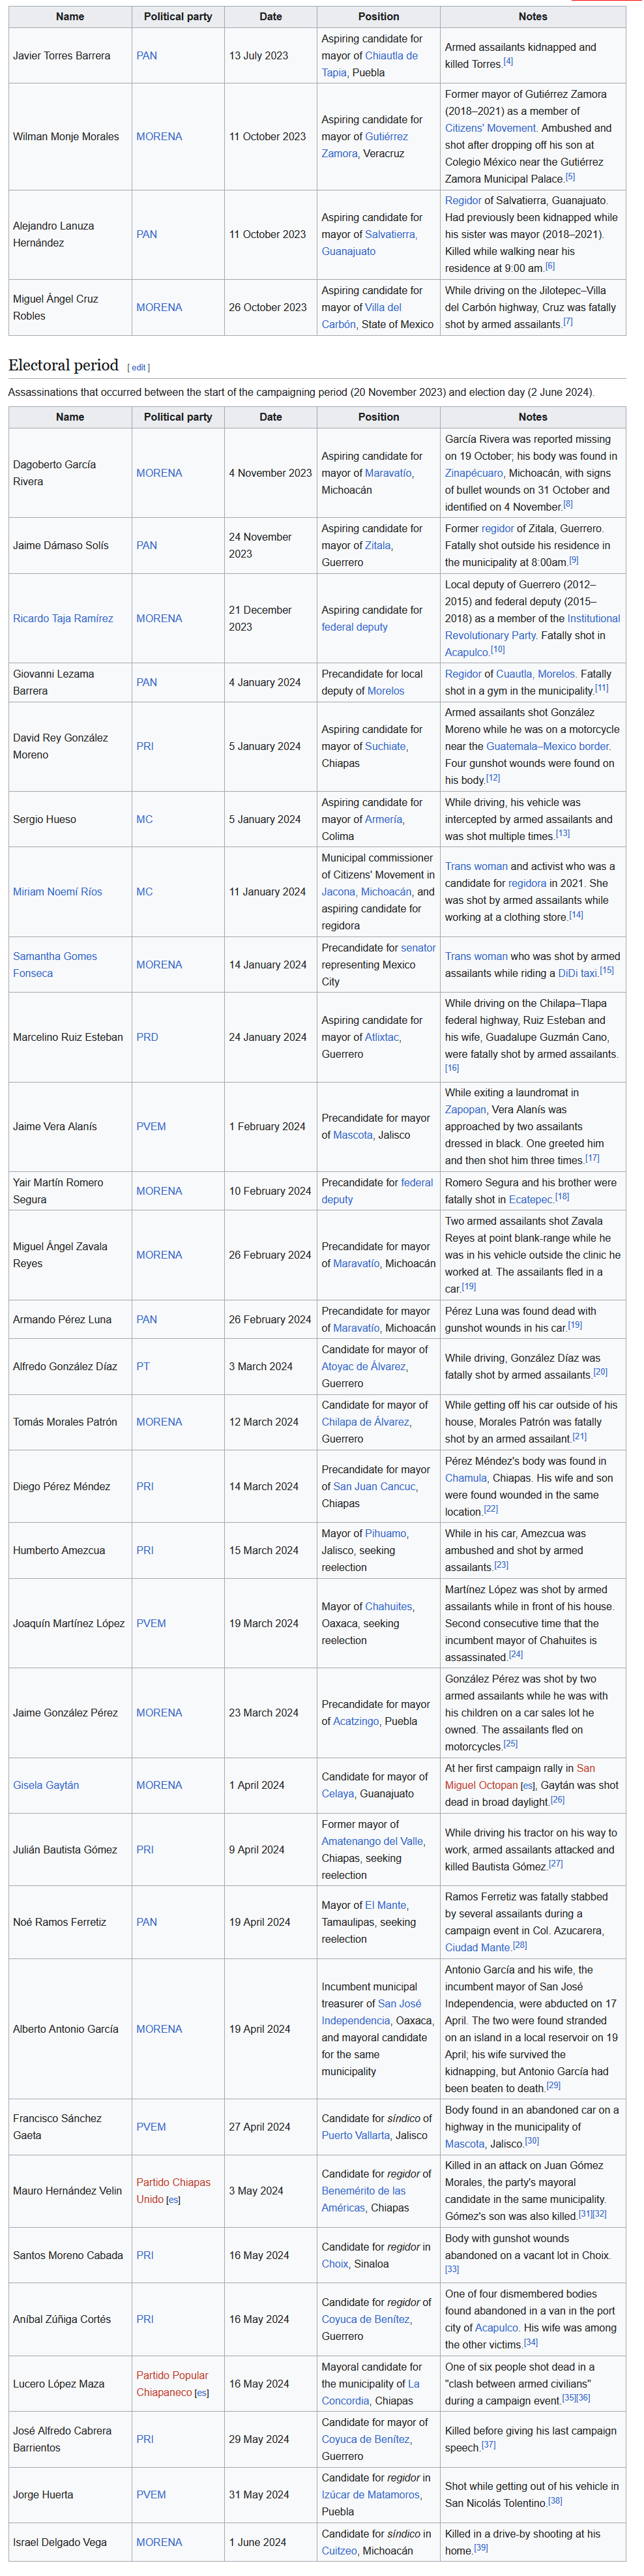Click PAN in Javier Torres Barrera's row
This screenshot has height=2576, width=644.
point(146,56)
